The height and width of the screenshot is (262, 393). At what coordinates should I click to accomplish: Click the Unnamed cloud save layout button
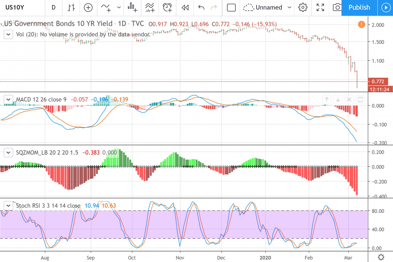263,8
